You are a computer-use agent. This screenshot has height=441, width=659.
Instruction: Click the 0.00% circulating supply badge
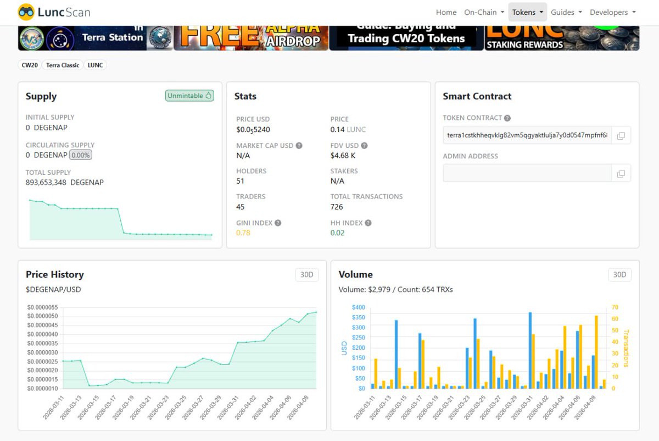click(x=81, y=155)
